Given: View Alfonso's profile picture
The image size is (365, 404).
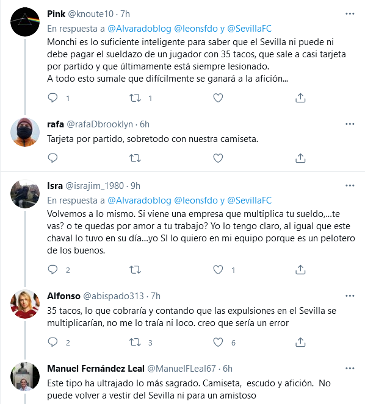Looking at the screenshot, I should 25,304.
